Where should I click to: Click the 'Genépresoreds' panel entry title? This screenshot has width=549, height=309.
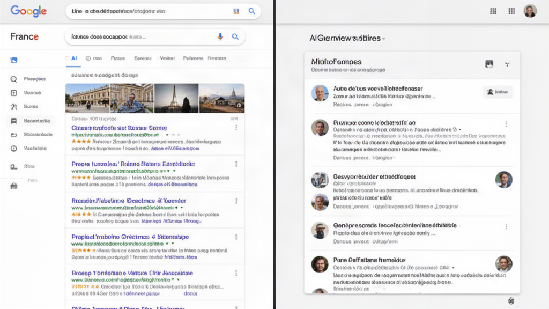pos(395,225)
